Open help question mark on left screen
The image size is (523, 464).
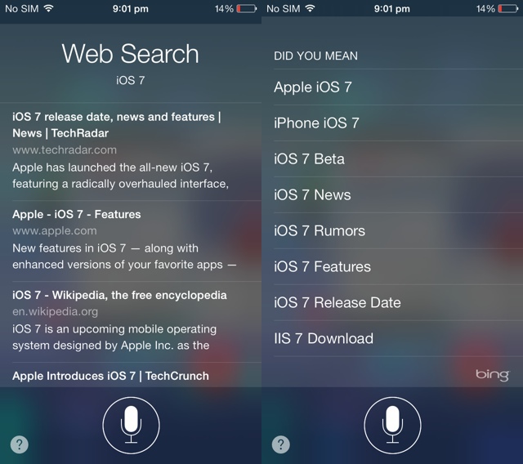[20, 444]
